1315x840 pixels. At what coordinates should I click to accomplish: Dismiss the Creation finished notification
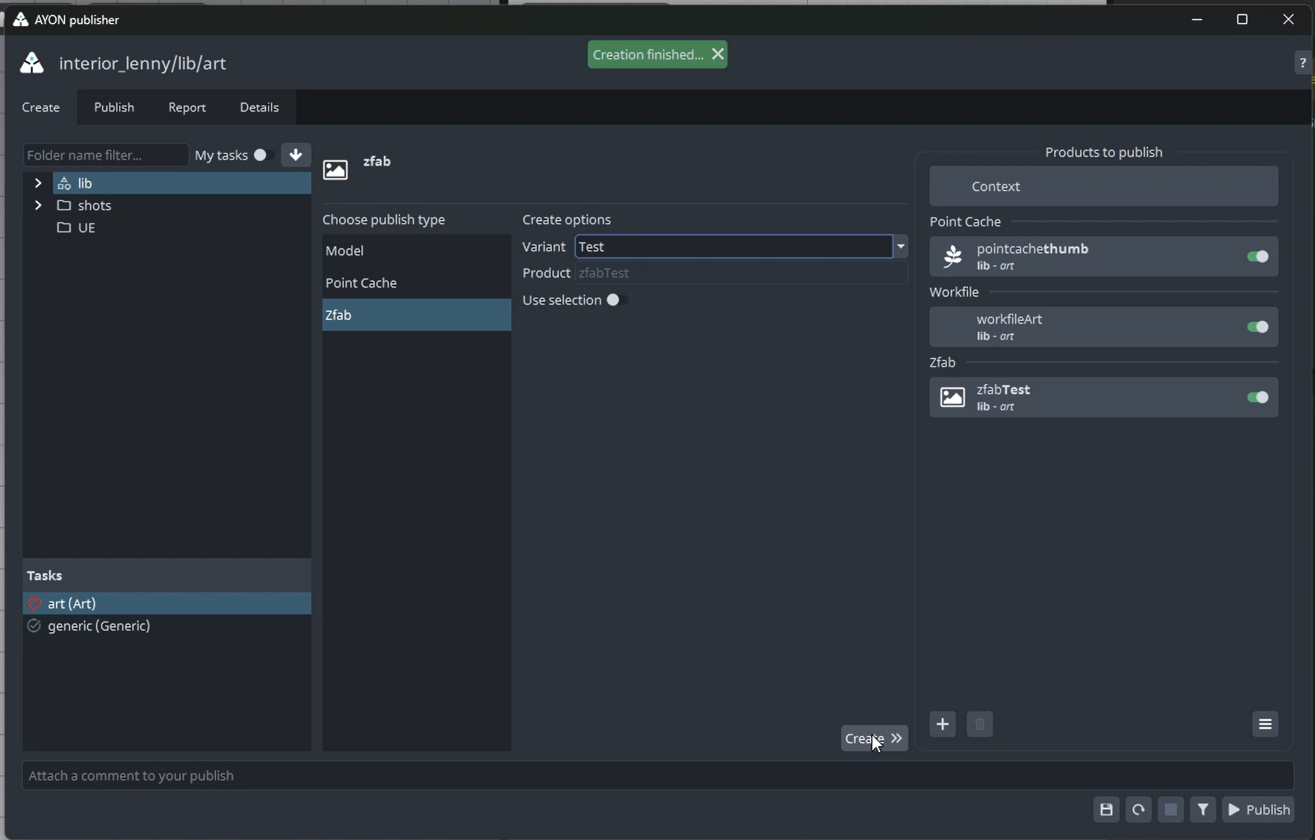tap(718, 54)
